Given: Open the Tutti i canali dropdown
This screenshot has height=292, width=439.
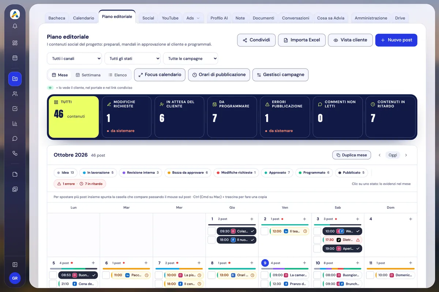Looking at the screenshot, I should [74, 58].
